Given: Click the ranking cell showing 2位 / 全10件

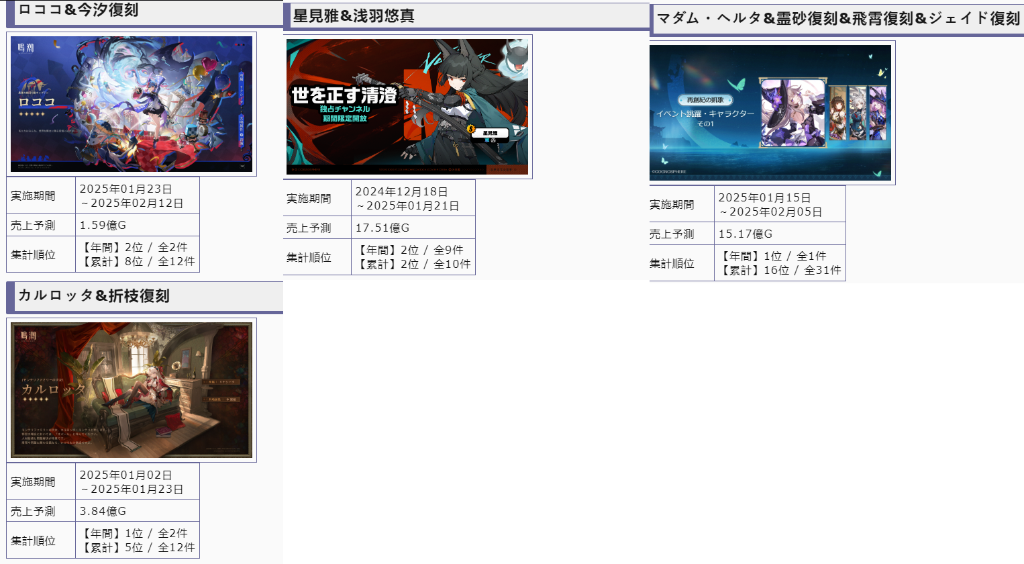Looking at the screenshot, I should [413, 257].
